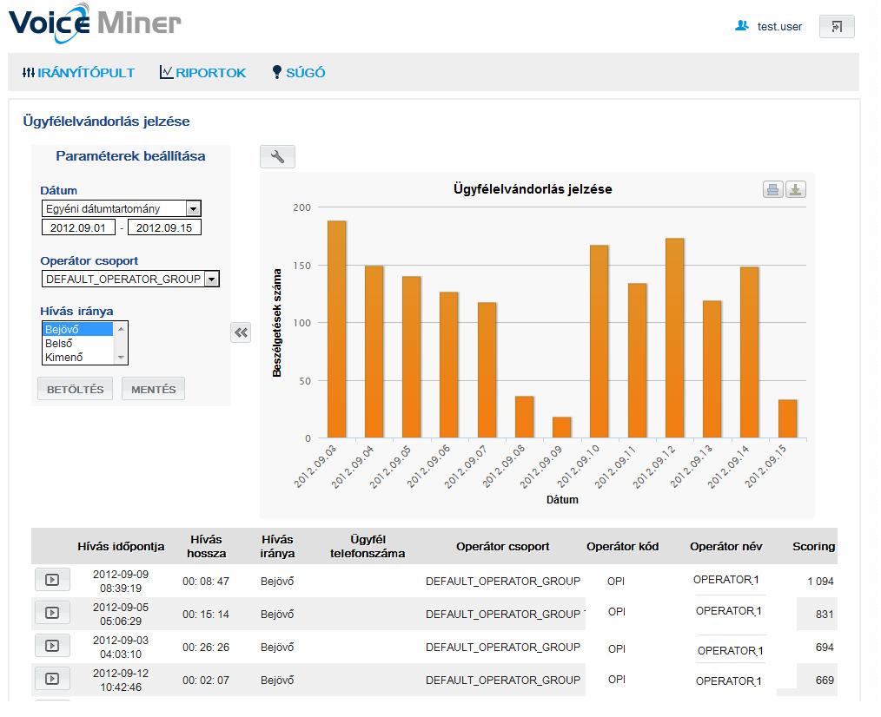The height and width of the screenshot is (717, 881).
Task: Click the 2012.09.13 chart bar
Action: click(x=712, y=370)
